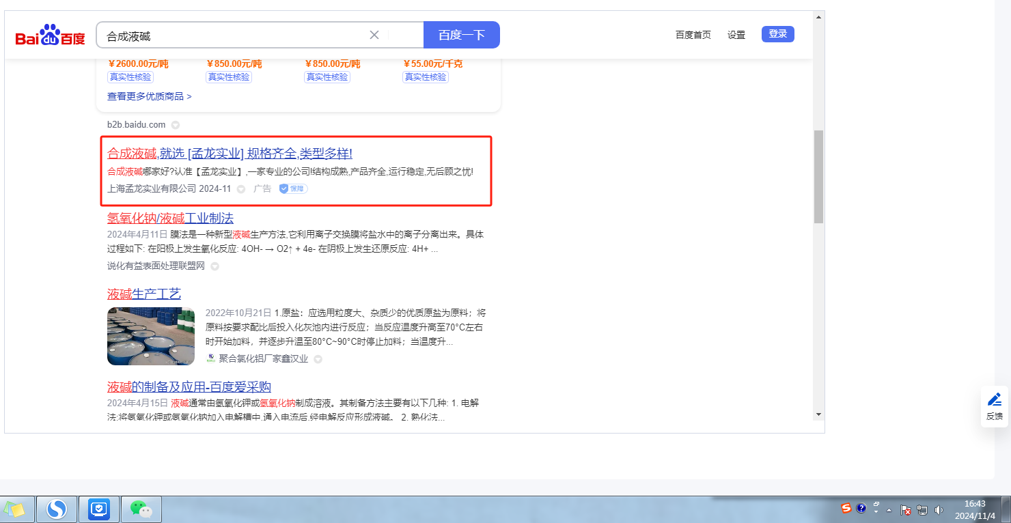Open the 查看更多优质商品 link
The height and width of the screenshot is (523, 1011).
click(149, 96)
